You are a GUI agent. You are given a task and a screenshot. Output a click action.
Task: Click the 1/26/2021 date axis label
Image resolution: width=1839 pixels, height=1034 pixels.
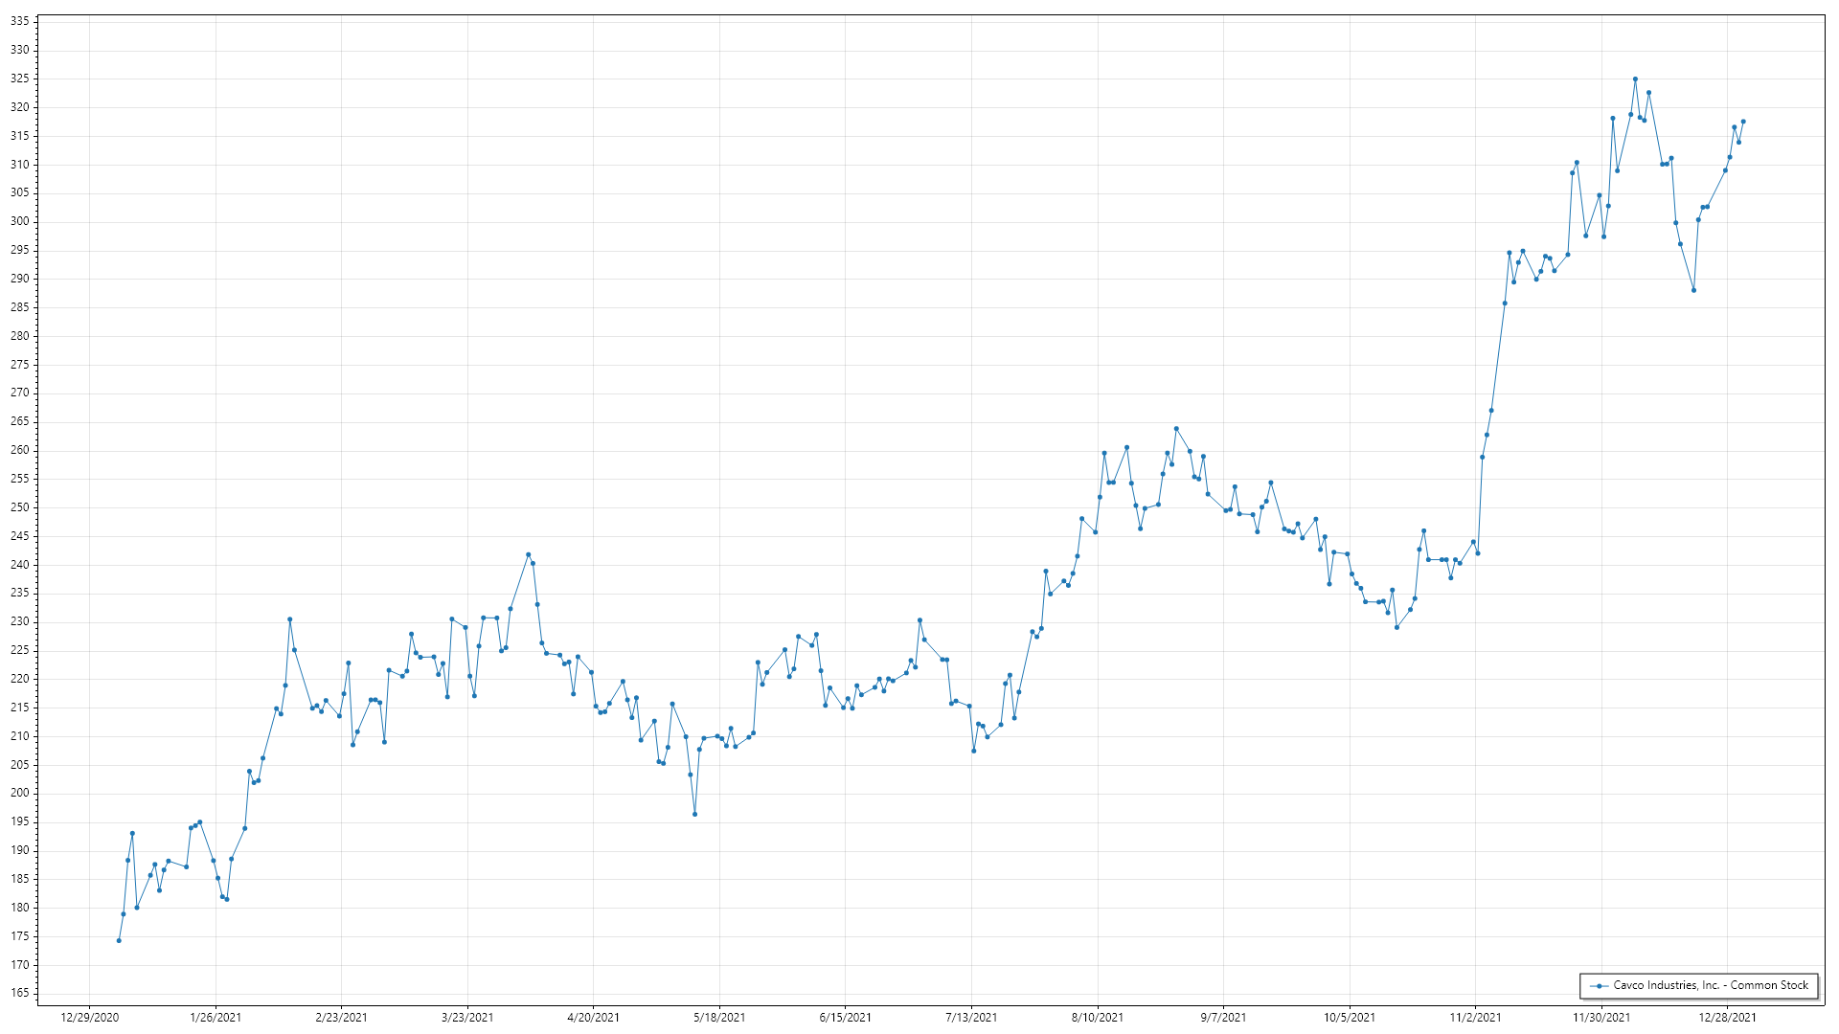216,1017
